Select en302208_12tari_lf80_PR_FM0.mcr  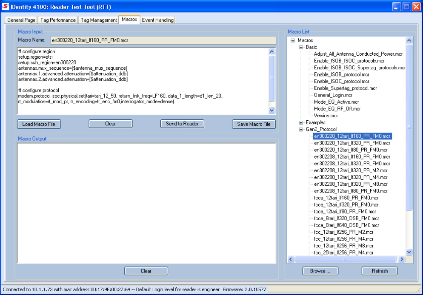(351, 191)
